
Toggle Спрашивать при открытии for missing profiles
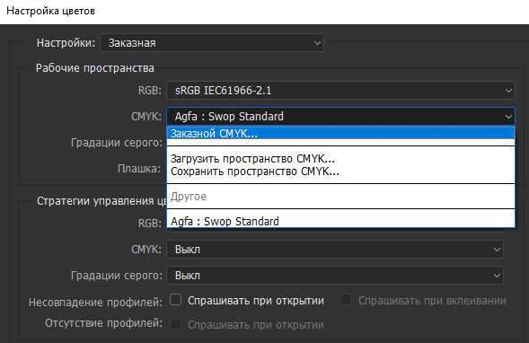pyautogui.click(x=175, y=324)
